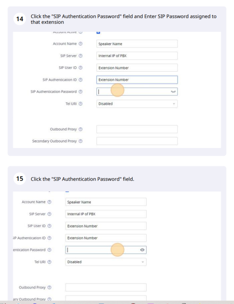234x304 pixels.
Task: Open the Tel URI dropdown in step 14
Action: (137, 104)
